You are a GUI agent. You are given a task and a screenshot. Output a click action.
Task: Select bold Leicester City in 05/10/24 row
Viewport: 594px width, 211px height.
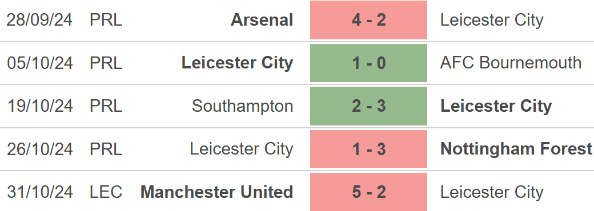pos(238,63)
